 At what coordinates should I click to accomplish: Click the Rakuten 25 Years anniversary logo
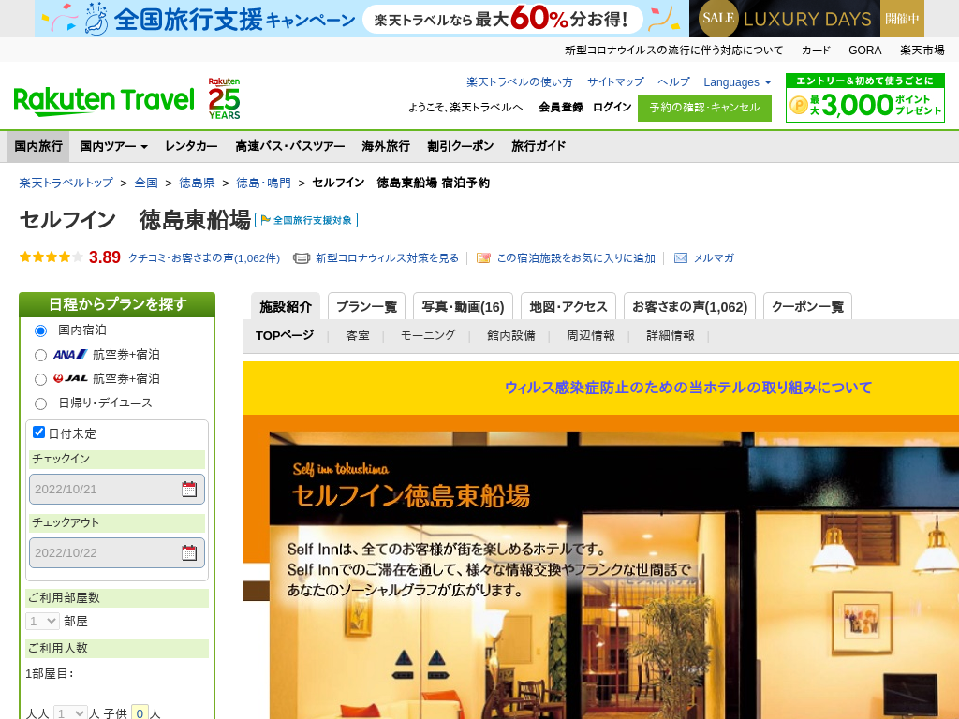coord(224,98)
